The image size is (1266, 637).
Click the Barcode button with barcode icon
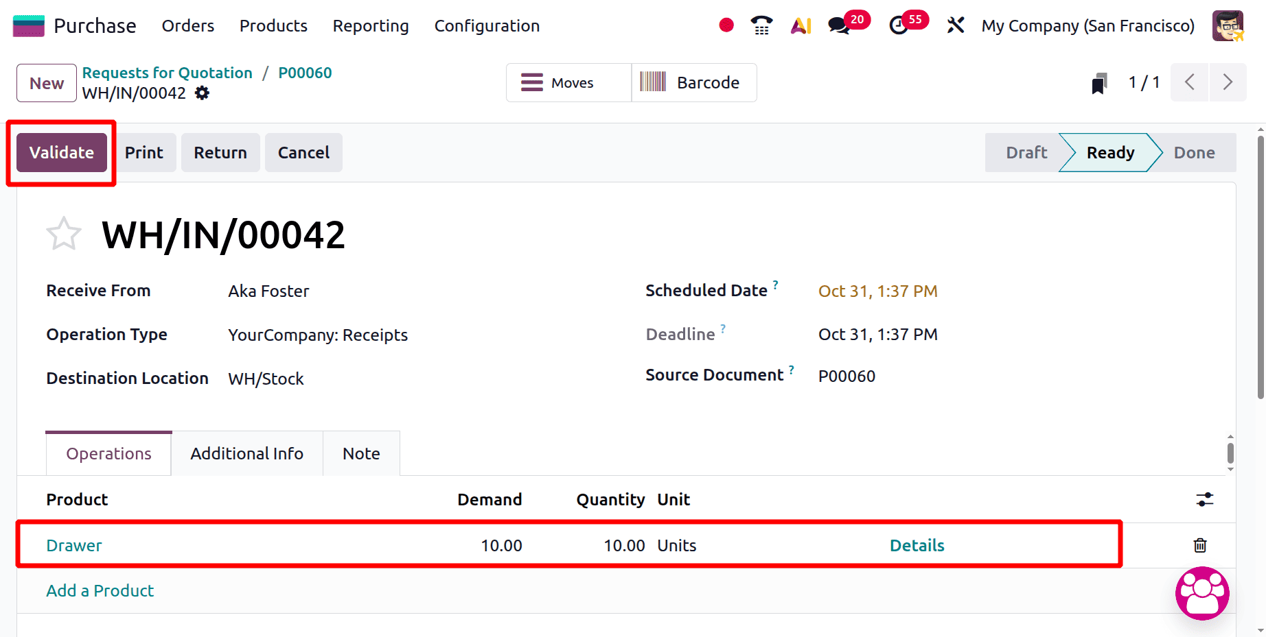693,82
